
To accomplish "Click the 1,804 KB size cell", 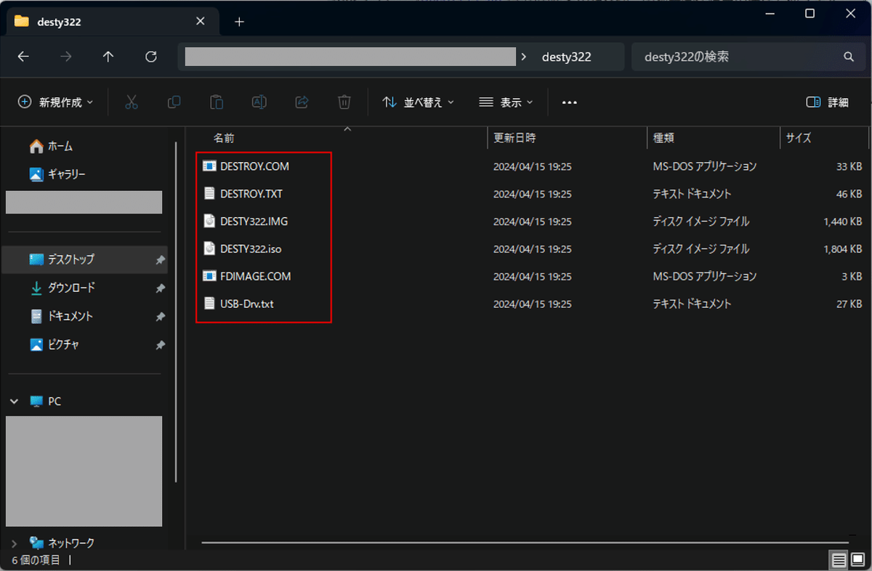I will coord(842,249).
